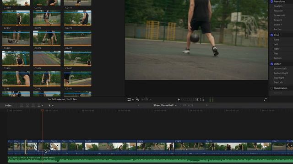Click the retime speedometer icon
The image size is (293, 164).
[146, 99]
